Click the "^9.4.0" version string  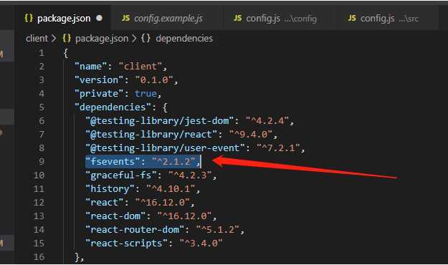coord(251,135)
